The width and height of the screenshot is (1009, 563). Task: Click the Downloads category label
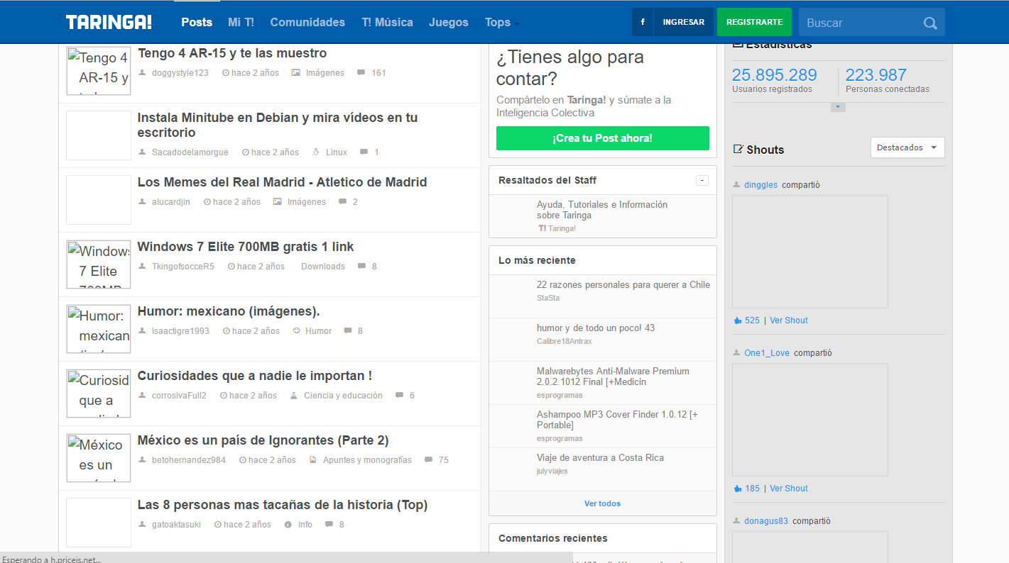click(x=323, y=267)
